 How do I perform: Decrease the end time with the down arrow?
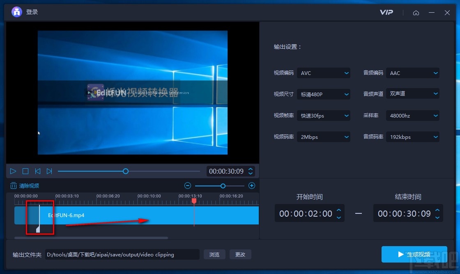[x=437, y=217]
